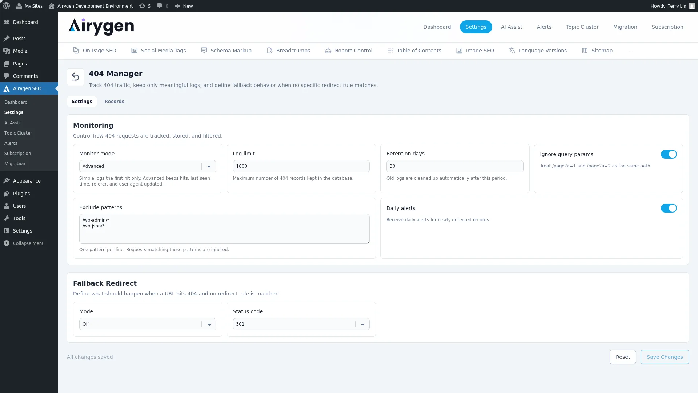Screen dimensions: 698x393
Task: Click the On-Page SEO icon
Action: click(x=76, y=51)
